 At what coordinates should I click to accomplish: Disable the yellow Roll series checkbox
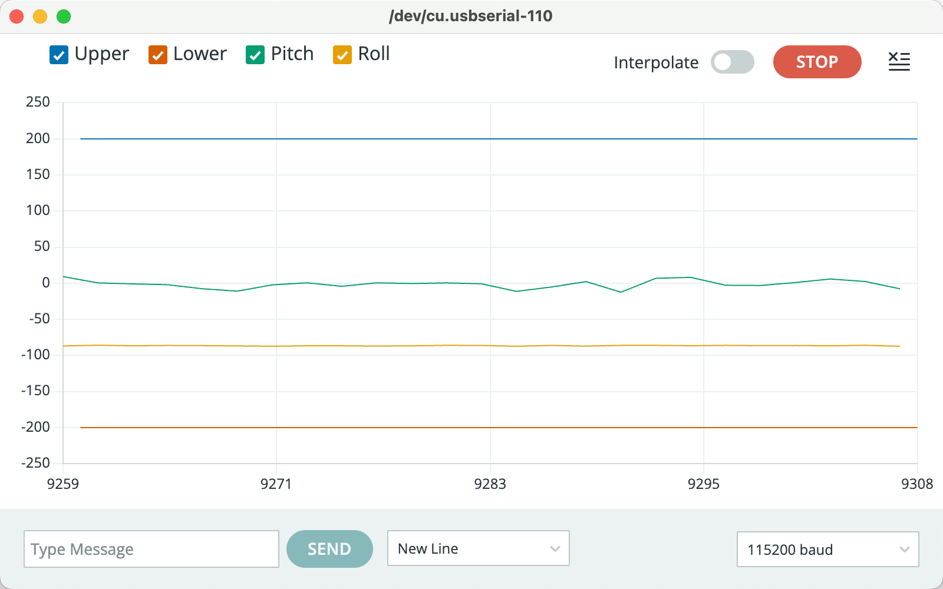[x=342, y=55]
